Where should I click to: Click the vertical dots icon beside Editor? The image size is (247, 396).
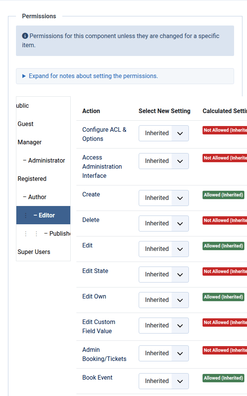pyautogui.click(x=26, y=216)
